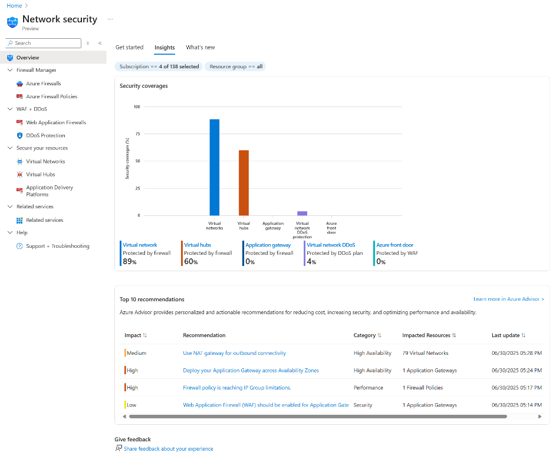This screenshot has height=456, width=556.
Task: Sort table by Impact column arrows
Action: (x=144, y=335)
